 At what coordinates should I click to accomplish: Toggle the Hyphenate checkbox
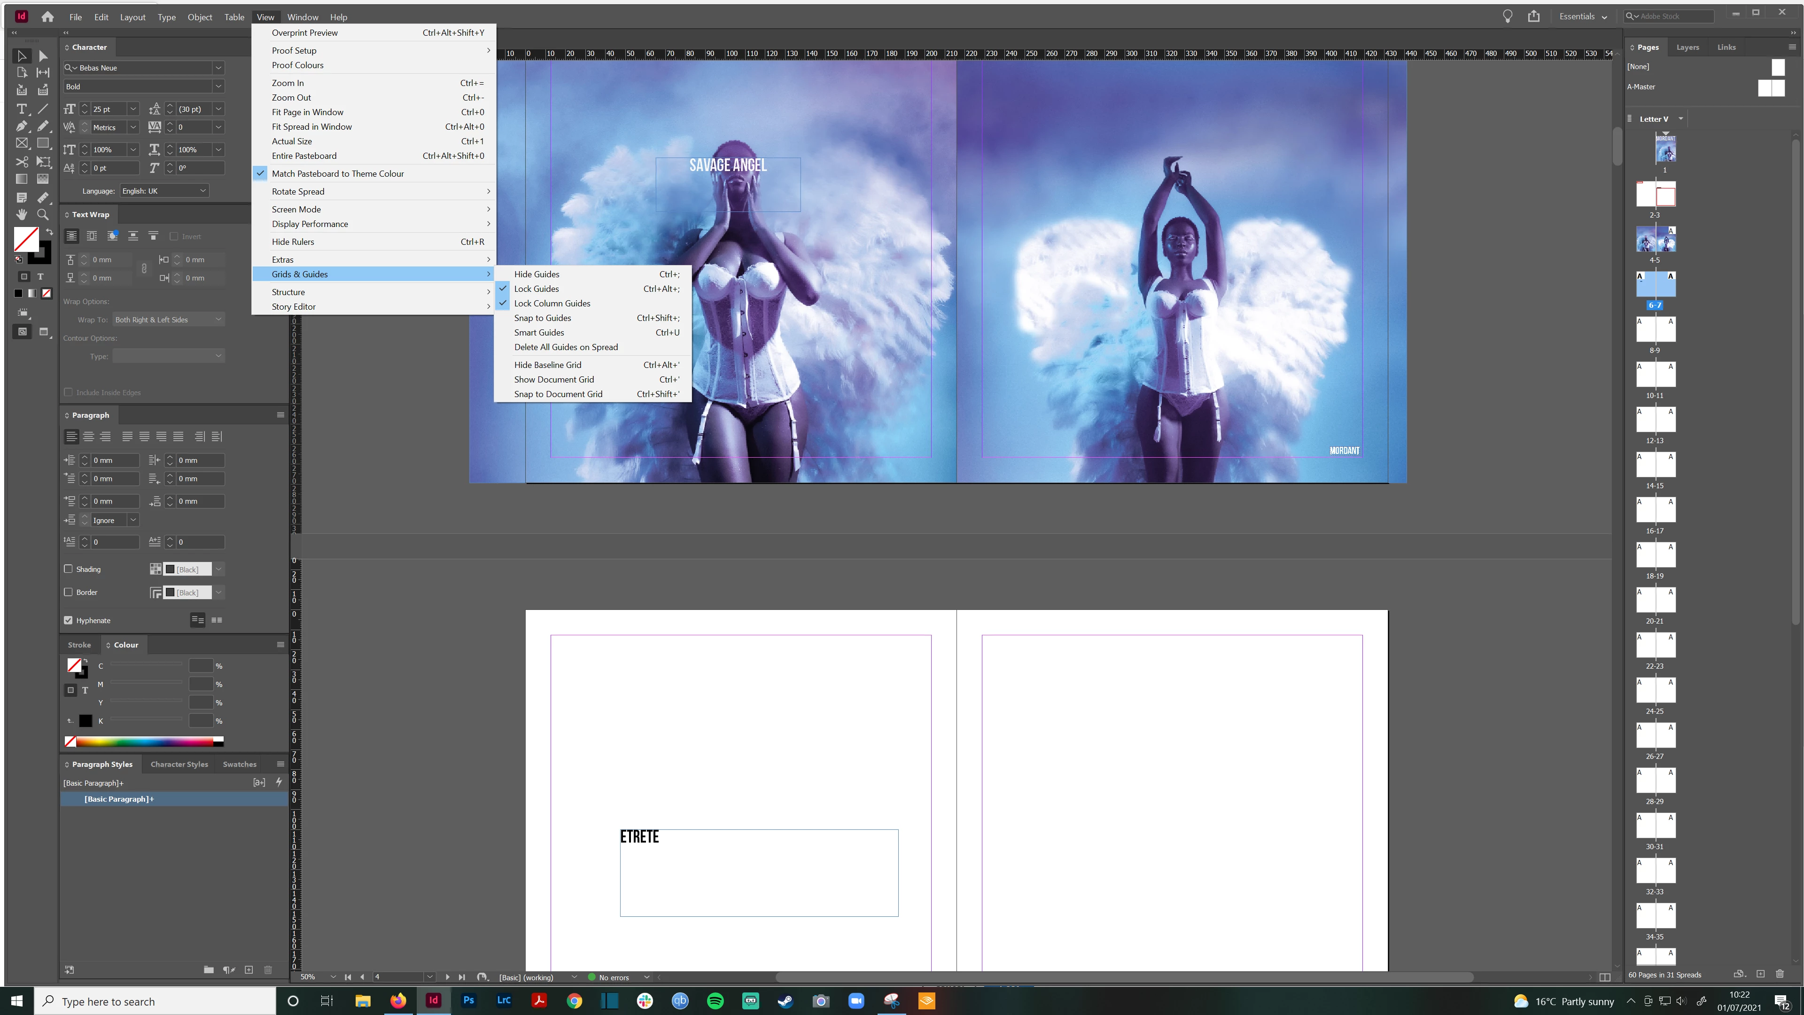pyautogui.click(x=68, y=620)
